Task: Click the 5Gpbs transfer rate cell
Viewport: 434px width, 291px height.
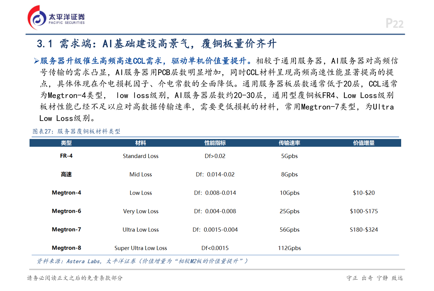Action: click(x=289, y=156)
